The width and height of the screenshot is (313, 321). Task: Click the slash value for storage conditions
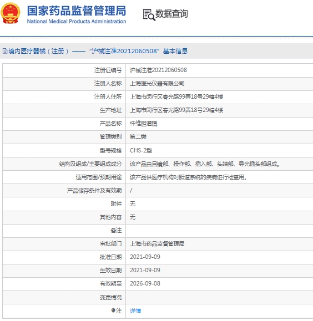coord(131,191)
